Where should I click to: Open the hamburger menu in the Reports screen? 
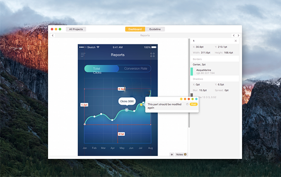point(83,55)
